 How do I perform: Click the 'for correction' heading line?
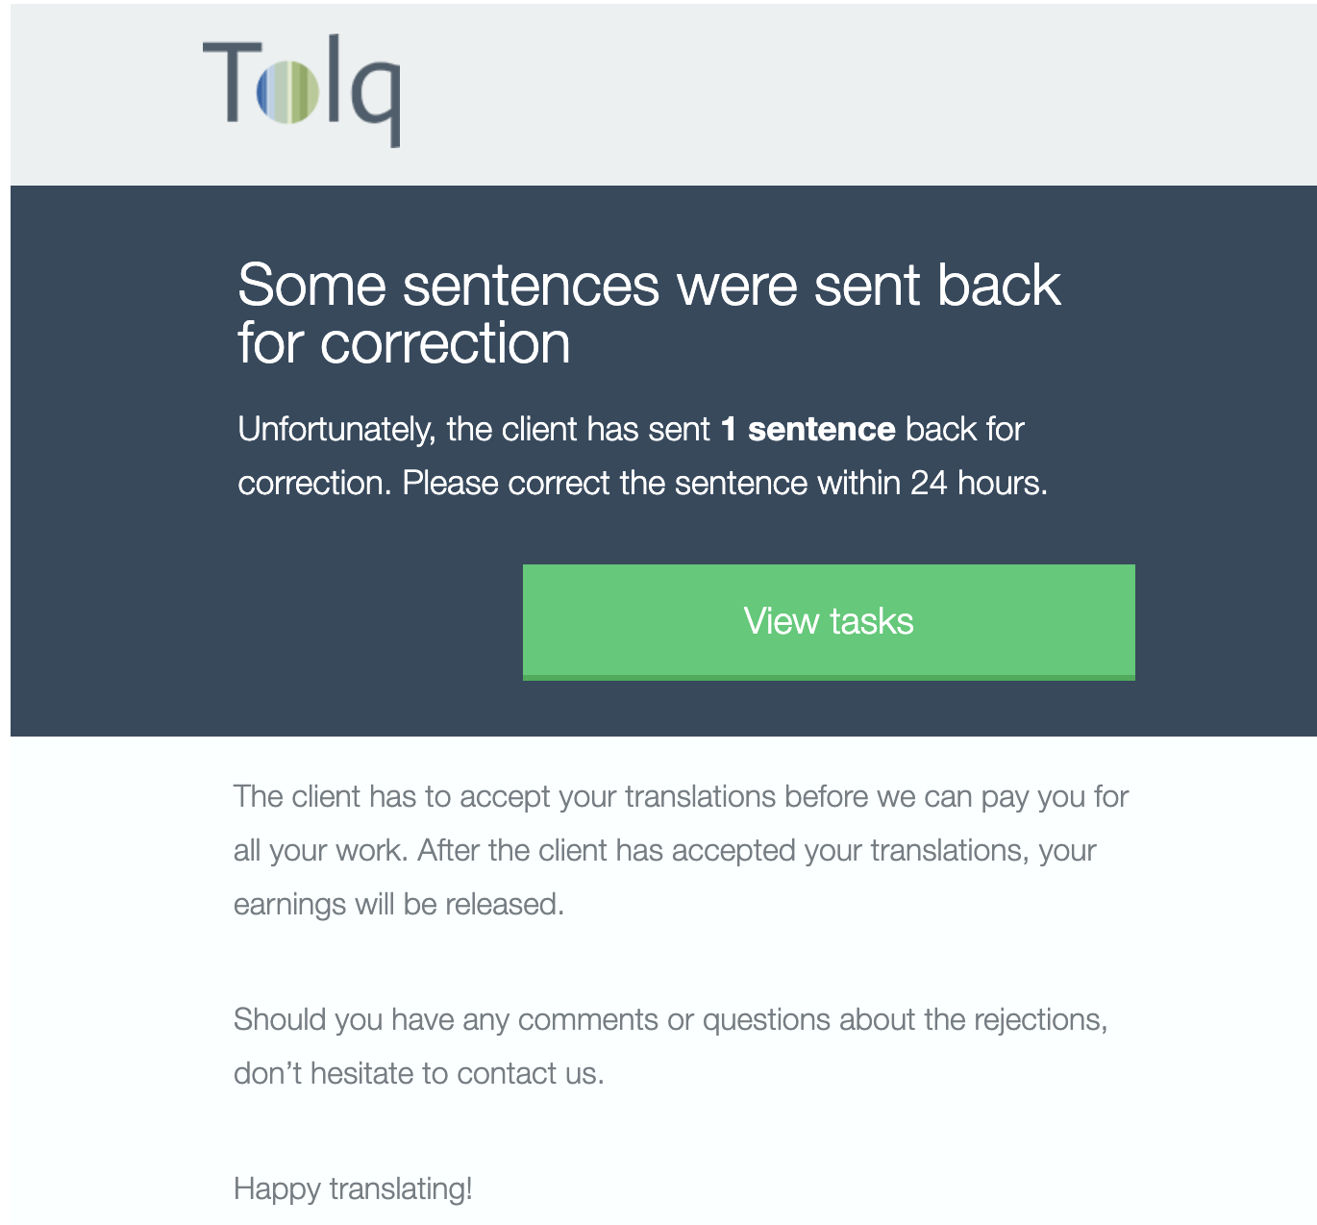[404, 344]
